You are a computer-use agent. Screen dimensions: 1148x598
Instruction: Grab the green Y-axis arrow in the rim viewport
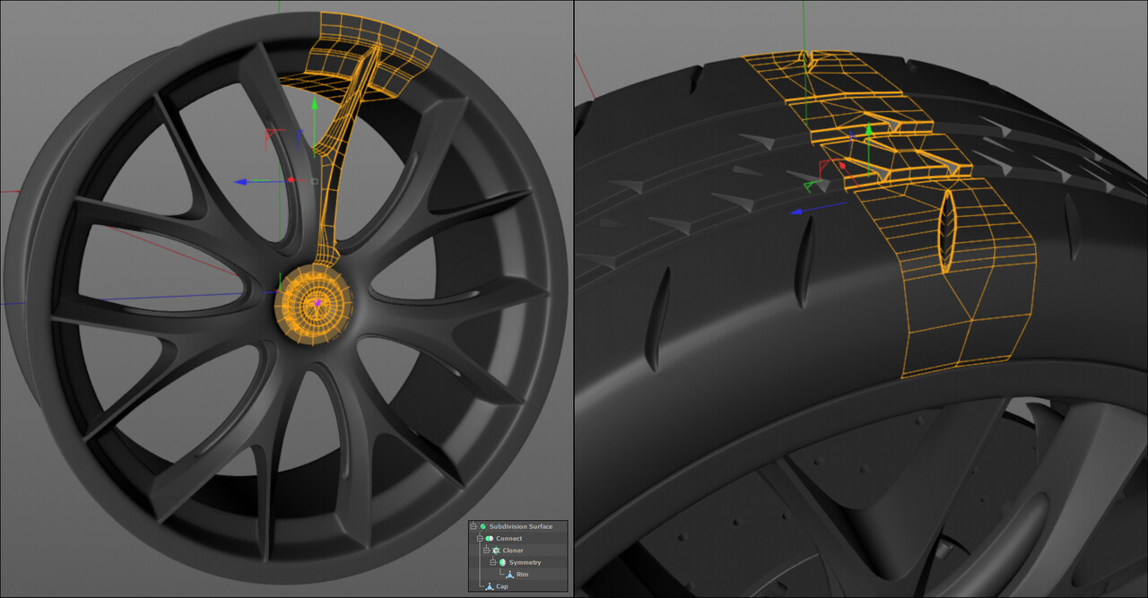click(x=314, y=102)
